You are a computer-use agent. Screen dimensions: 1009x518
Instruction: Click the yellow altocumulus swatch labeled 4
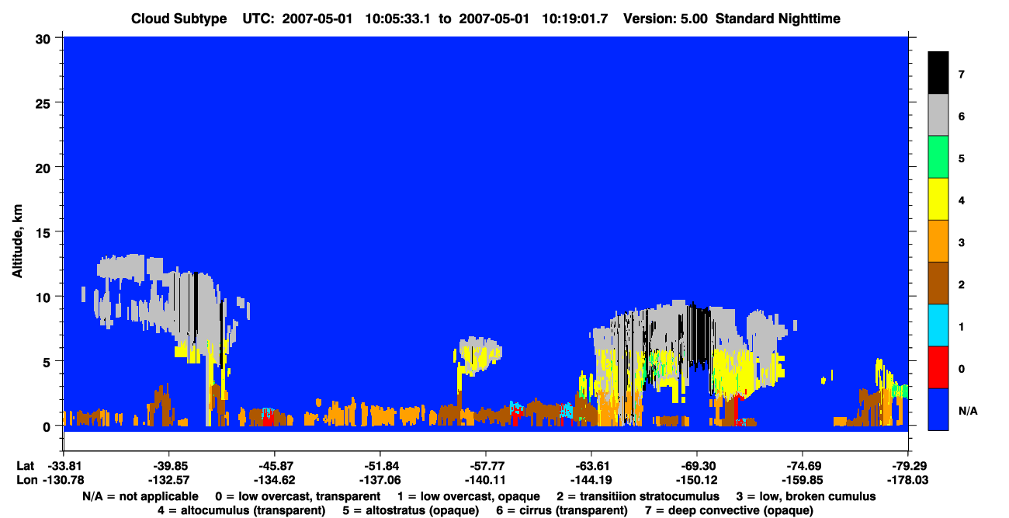pyautogui.click(x=938, y=200)
